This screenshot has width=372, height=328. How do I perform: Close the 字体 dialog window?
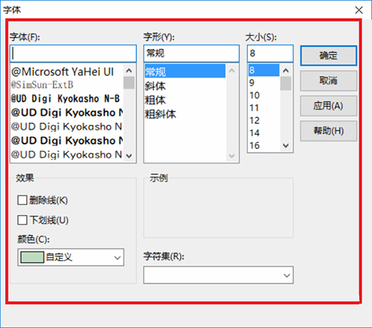coord(359,10)
